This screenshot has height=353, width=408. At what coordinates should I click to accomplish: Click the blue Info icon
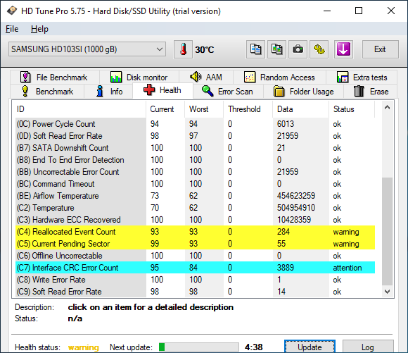tap(100, 92)
